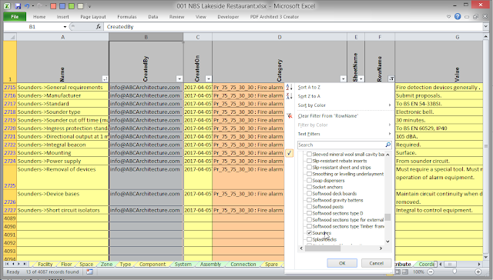Screen dimensions: 493x280
Task: Open the CreatedOn column filter dropdown
Action: click(x=208, y=78)
